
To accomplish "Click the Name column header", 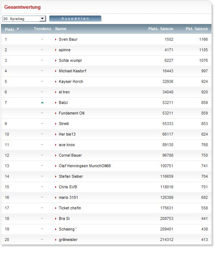I will pyautogui.click(x=61, y=29).
